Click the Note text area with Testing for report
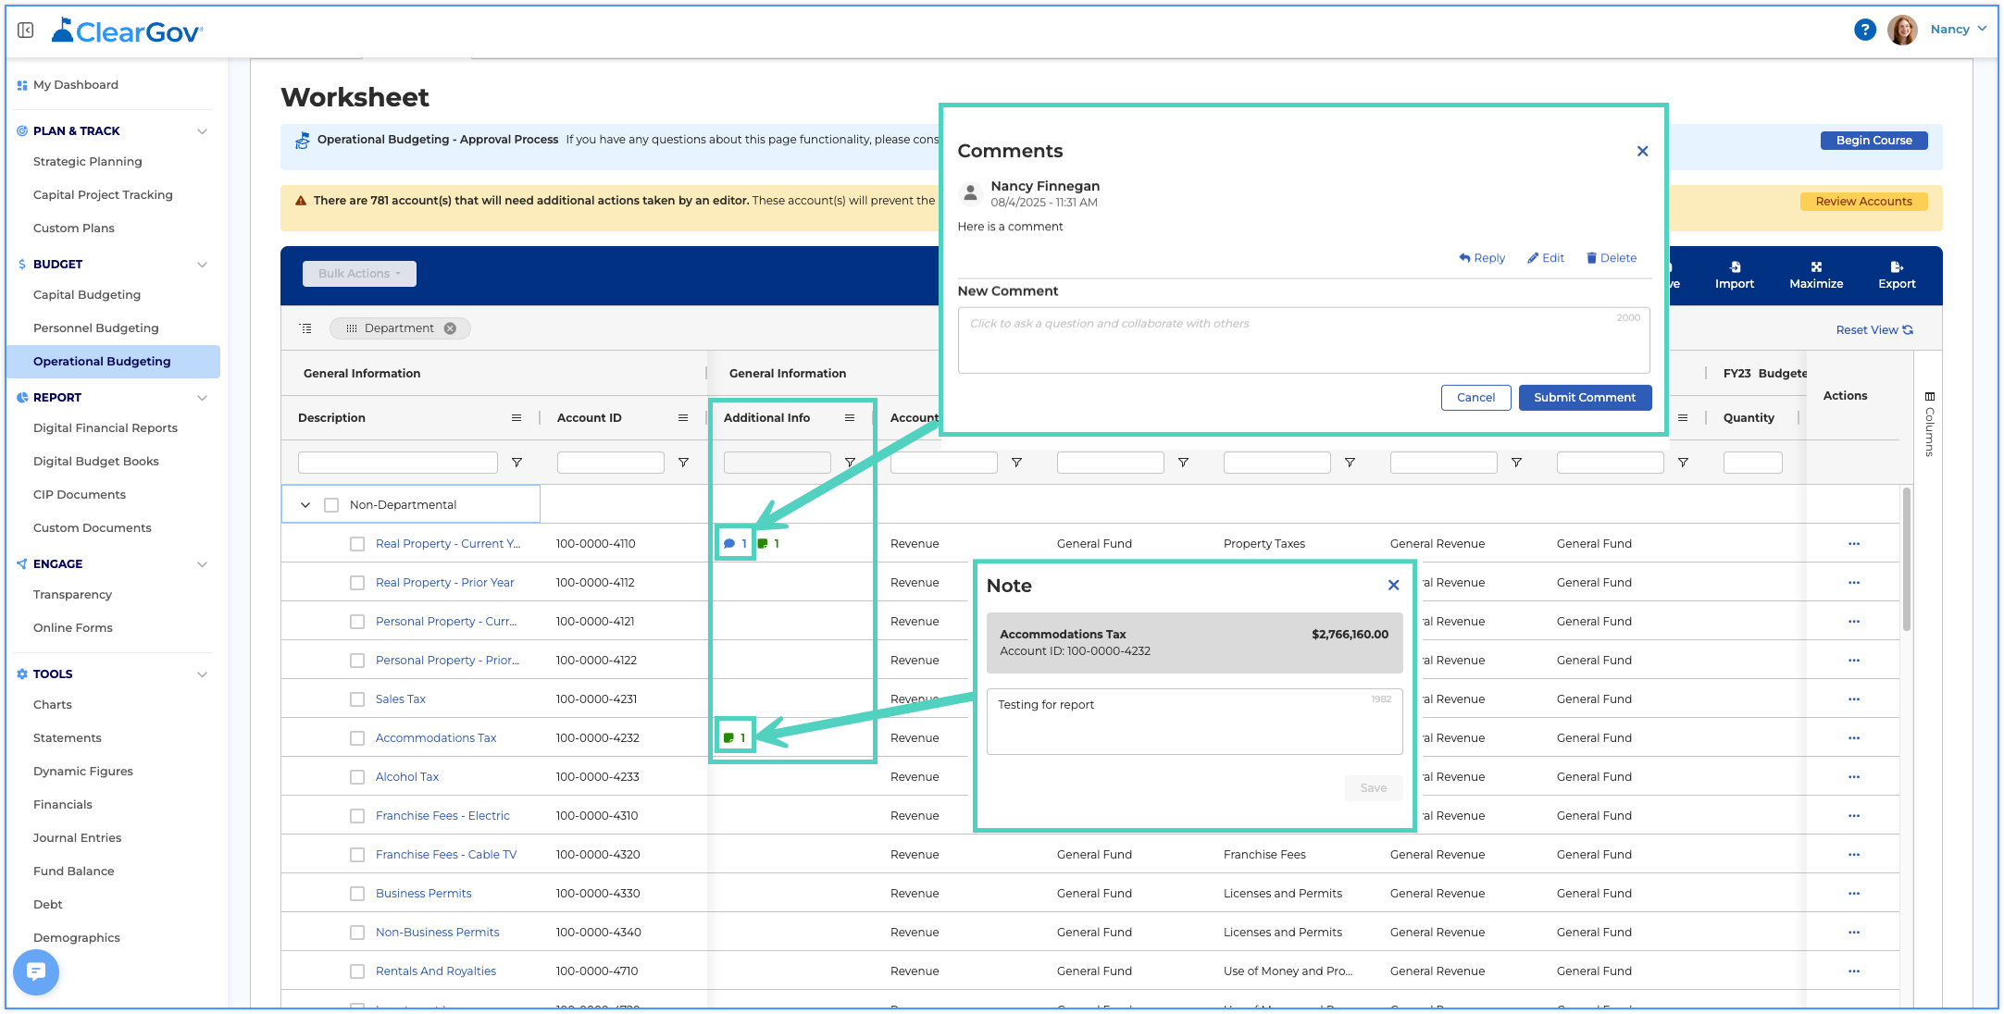The image size is (2004, 1014). pos(1194,722)
